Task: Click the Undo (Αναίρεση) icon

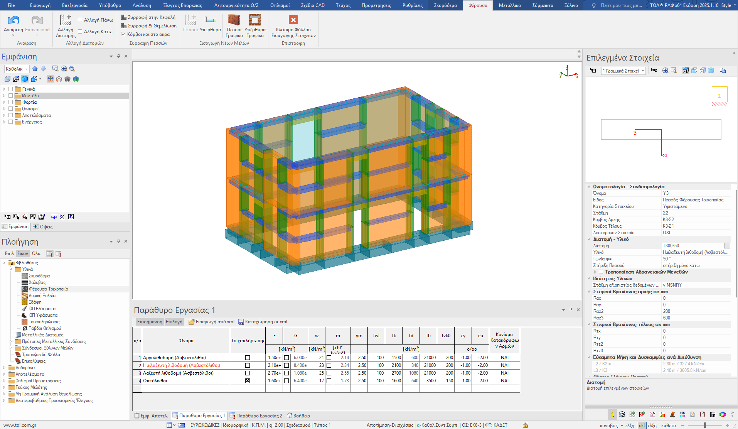Action: pos(13,20)
